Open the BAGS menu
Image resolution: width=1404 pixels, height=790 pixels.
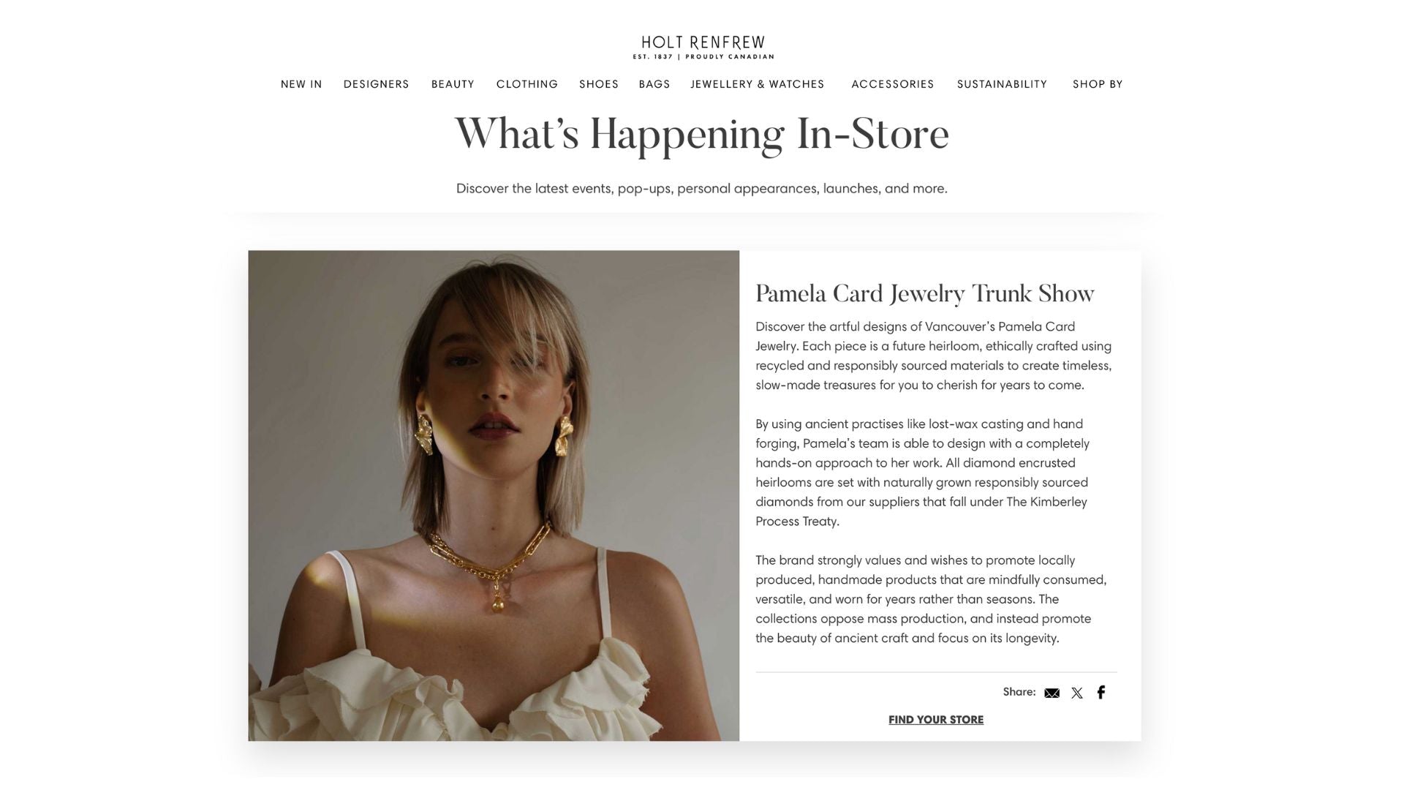(x=654, y=84)
